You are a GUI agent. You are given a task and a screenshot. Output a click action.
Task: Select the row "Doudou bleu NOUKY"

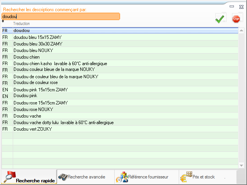click(32, 50)
